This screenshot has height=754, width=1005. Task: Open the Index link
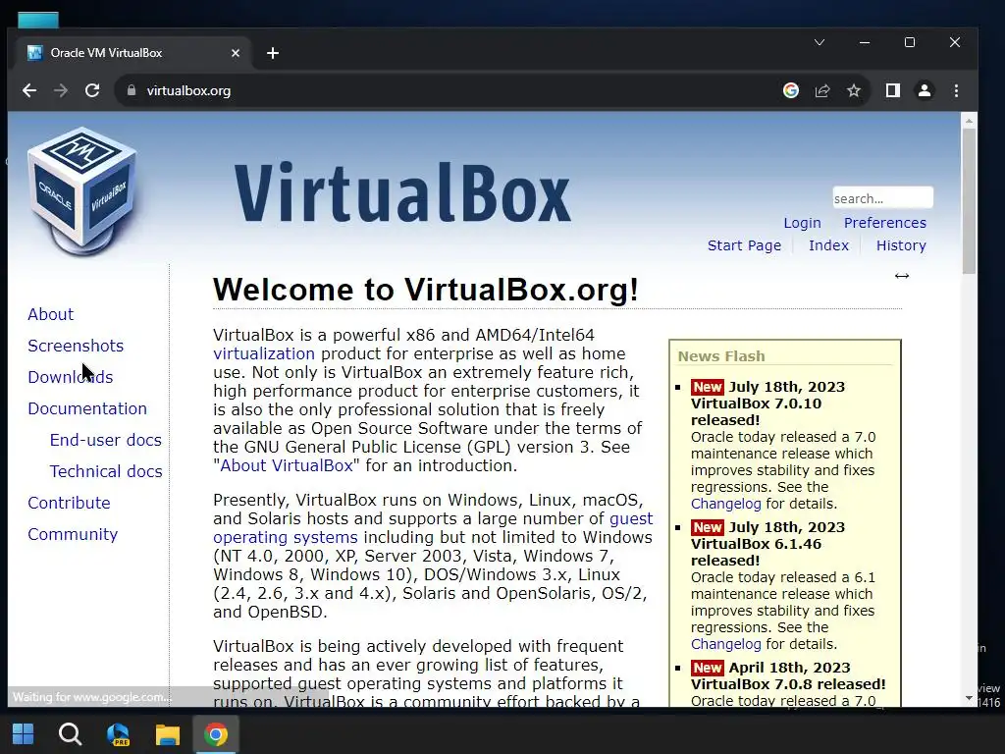click(828, 245)
